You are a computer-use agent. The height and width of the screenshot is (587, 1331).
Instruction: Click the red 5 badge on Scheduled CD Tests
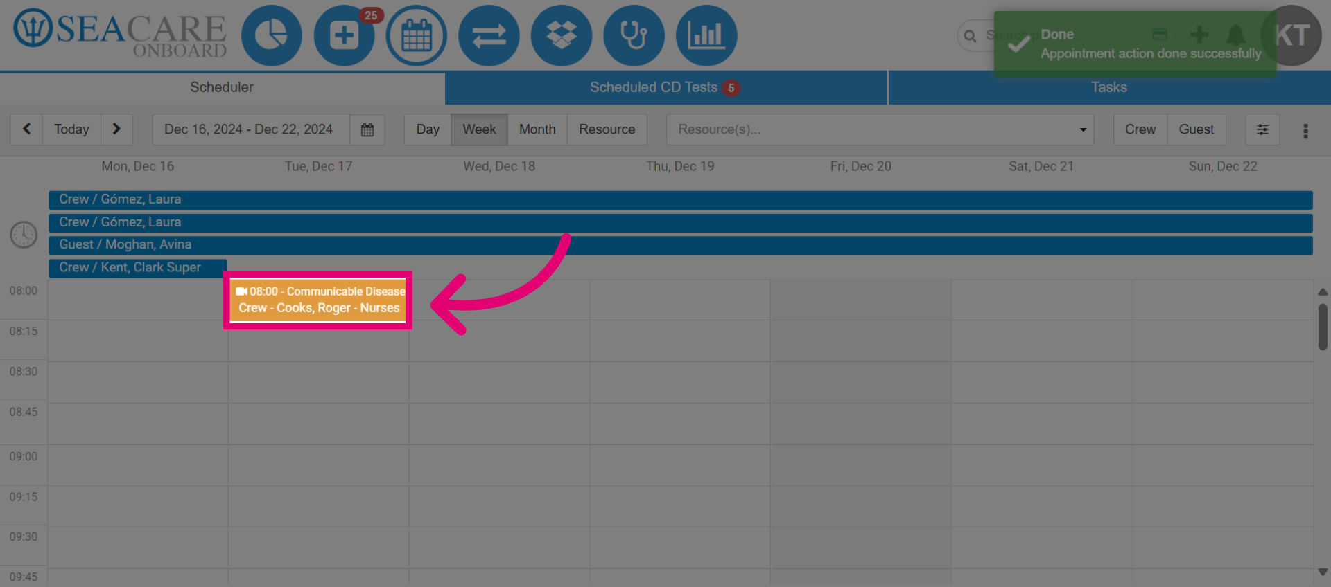coord(731,88)
